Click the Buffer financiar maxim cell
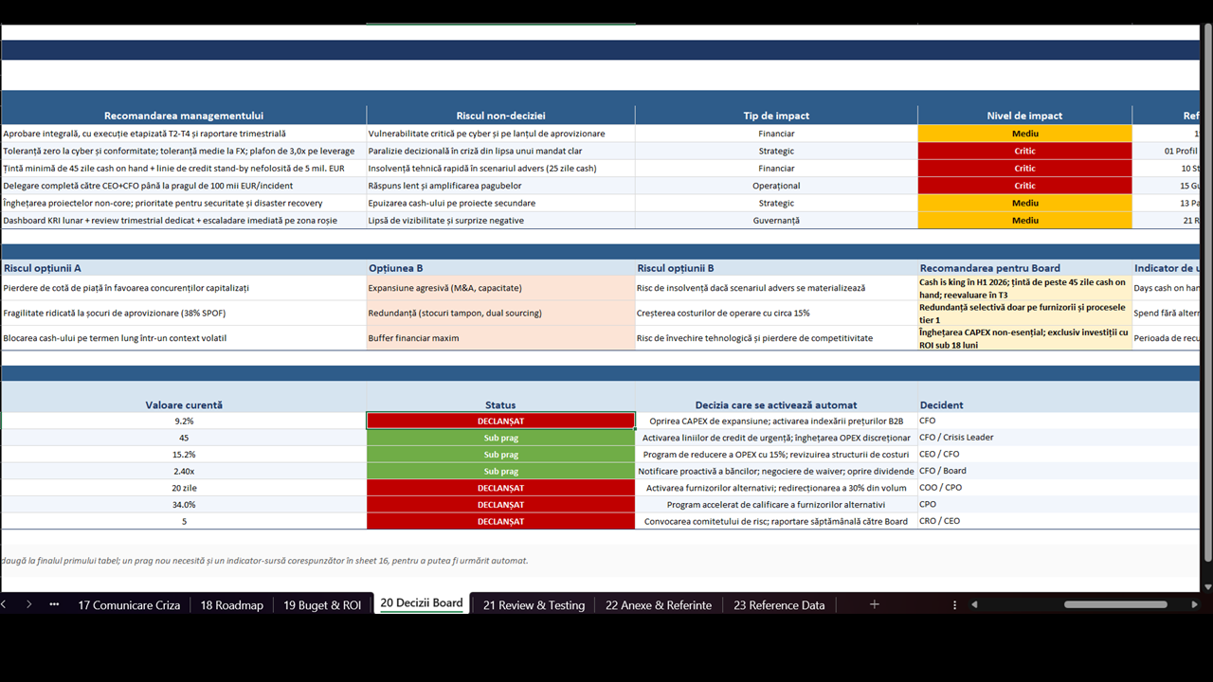The width and height of the screenshot is (1213, 682). coord(500,338)
